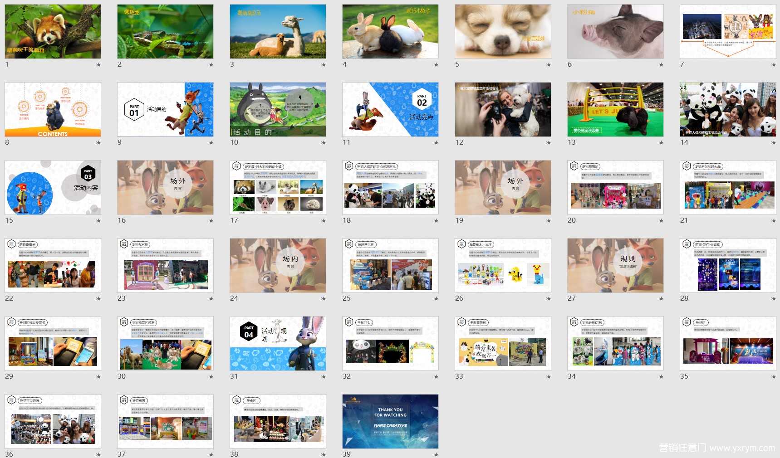Select slide 2 chameleon thumbnail
This screenshot has height=458, width=780.
(x=165, y=31)
